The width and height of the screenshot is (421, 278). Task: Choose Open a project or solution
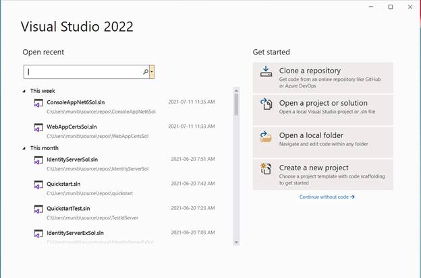(x=322, y=110)
